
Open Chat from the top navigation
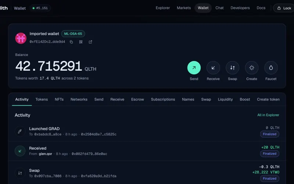219,8
